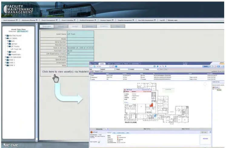Screen dimensions: 226x148
Task: Open the Reports tab in MobileView
Action: pyautogui.click(x=126, y=64)
